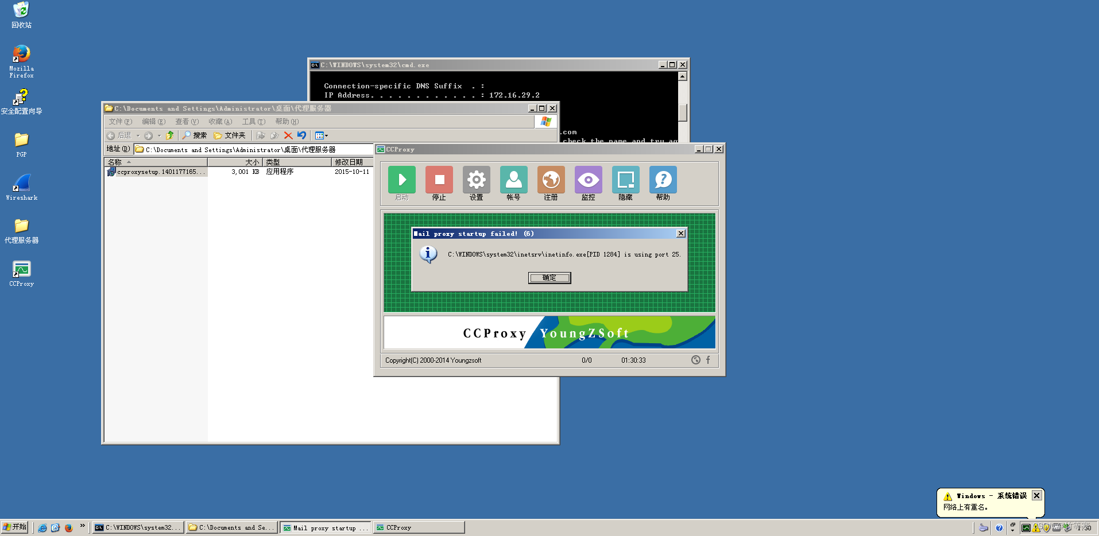Click the green CCProxy icon in system tray

click(x=1026, y=528)
